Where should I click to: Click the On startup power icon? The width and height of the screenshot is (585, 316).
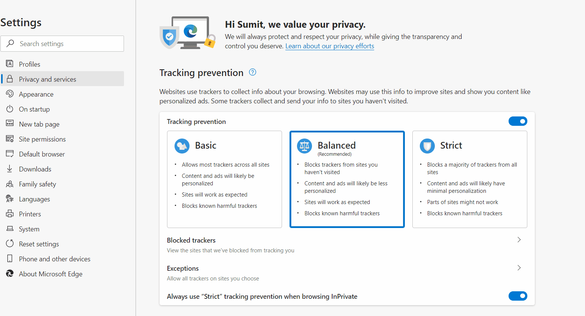[x=10, y=109]
